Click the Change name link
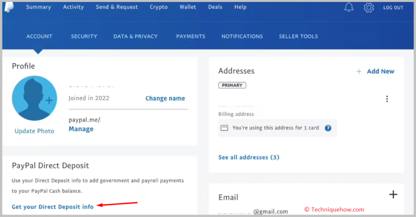The image size is (416, 217). [165, 98]
